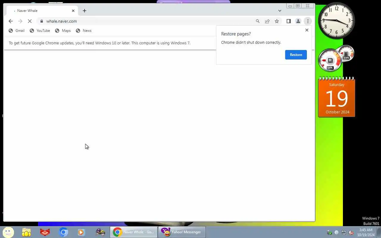Close the Chrome window
The width and height of the screenshot is (381, 238).
coord(308,6)
